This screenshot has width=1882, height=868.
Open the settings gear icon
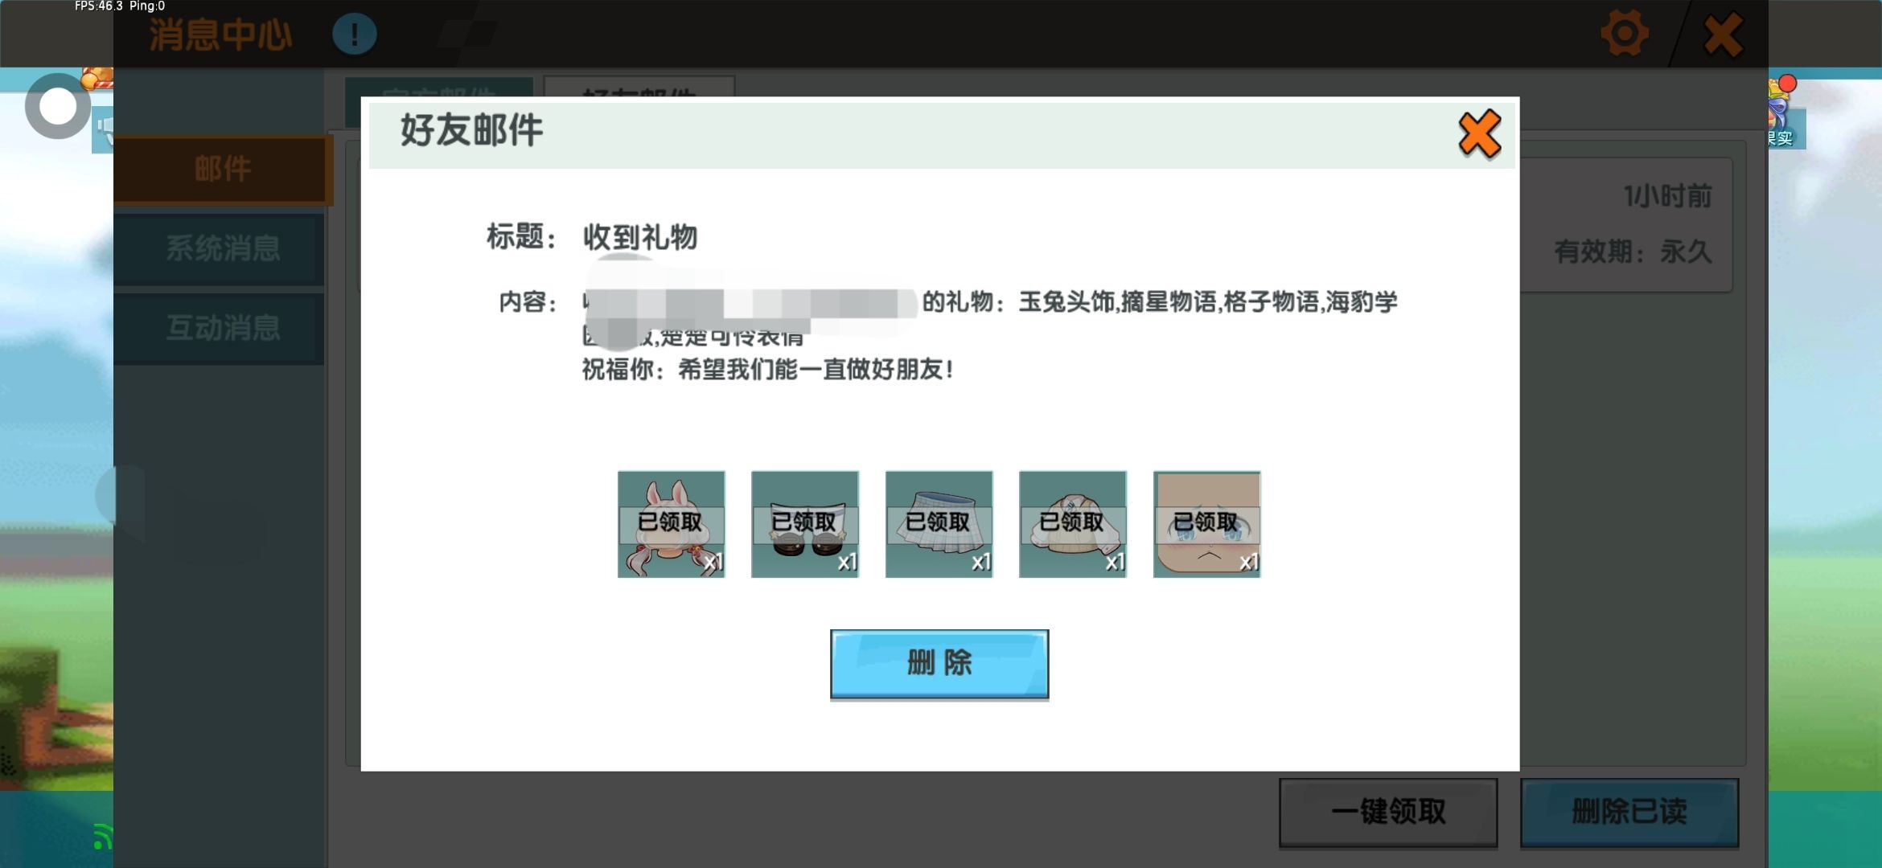click(1624, 34)
